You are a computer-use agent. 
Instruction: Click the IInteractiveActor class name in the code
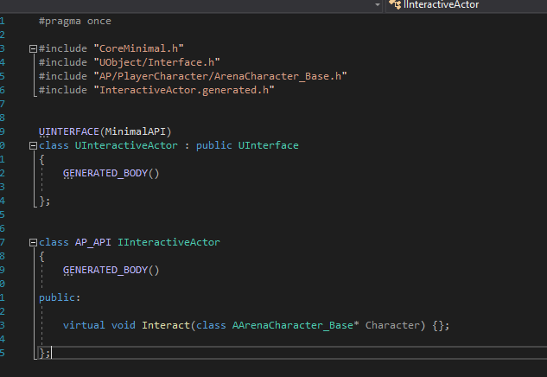169,242
